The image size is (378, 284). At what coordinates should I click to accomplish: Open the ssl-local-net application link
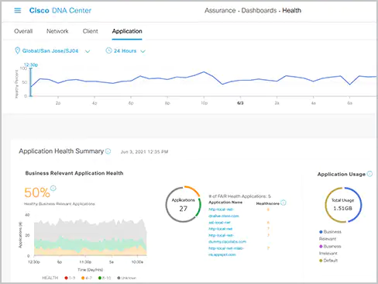(x=219, y=223)
